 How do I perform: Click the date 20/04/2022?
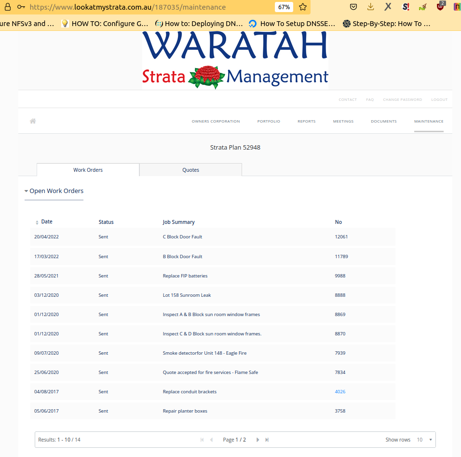(46, 236)
